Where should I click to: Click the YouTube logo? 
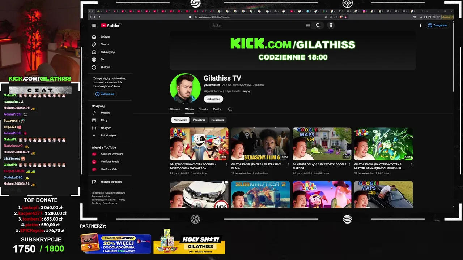(x=110, y=25)
